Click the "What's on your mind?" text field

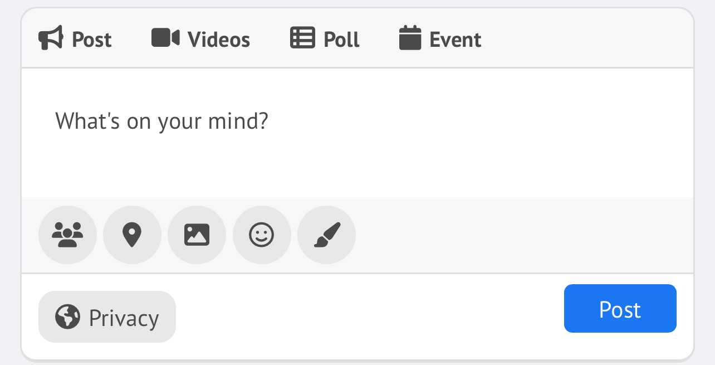(161, 121)
